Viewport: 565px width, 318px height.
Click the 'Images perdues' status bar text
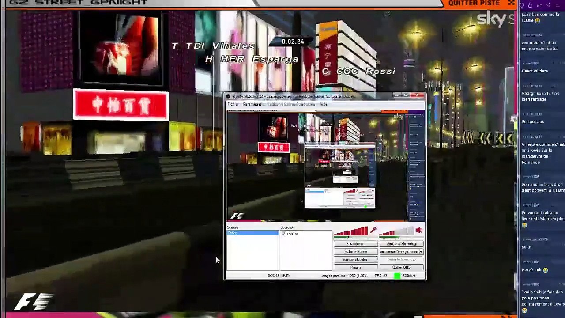point(344,276)
